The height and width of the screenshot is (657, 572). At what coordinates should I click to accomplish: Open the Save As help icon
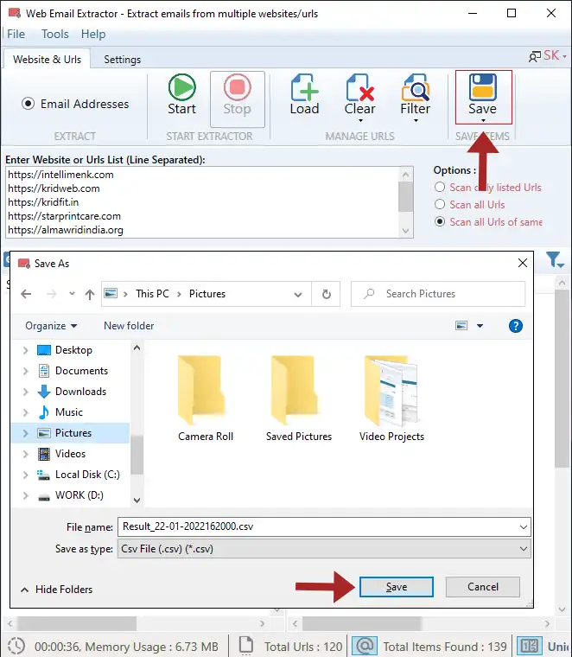[516, 326]
